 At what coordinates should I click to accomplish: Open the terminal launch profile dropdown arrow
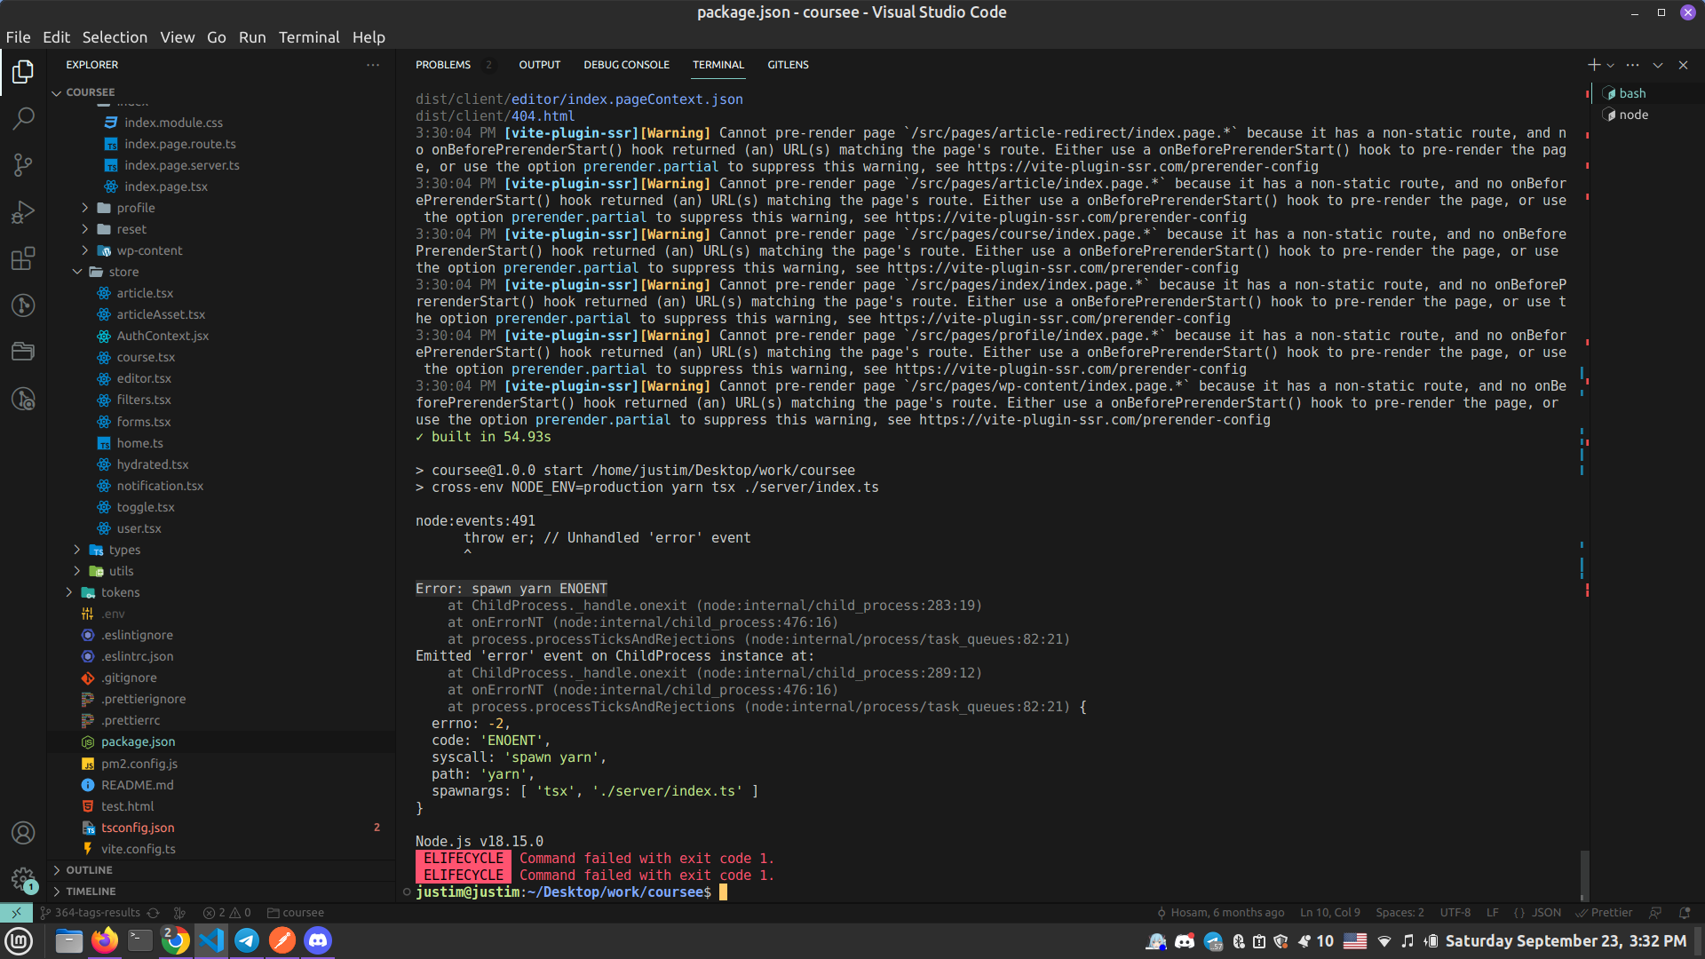(x=1610, y=65)
